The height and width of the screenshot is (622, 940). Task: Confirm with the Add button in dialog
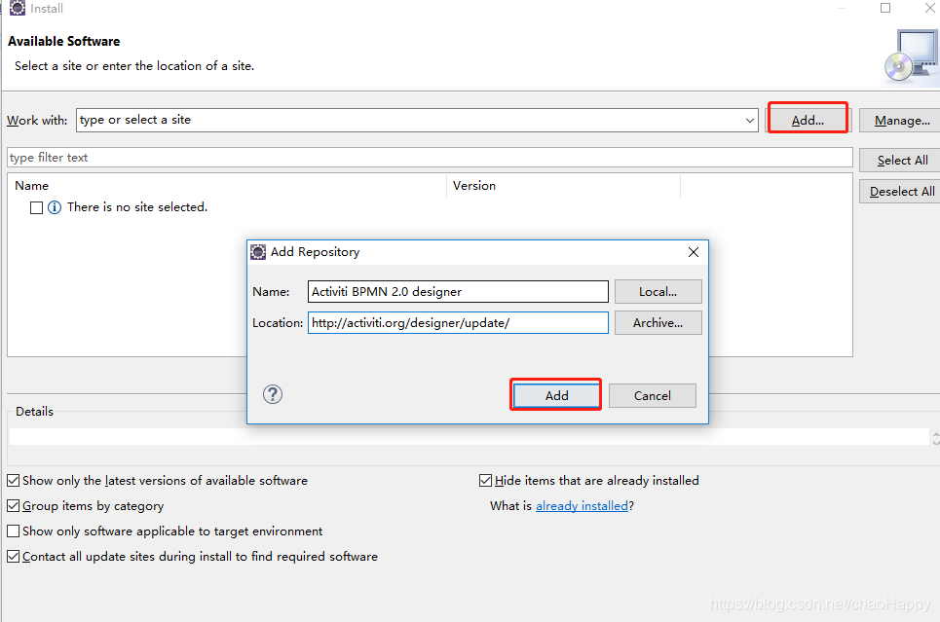pos(556,395)
